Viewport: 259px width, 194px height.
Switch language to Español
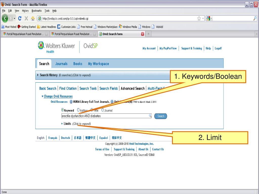[103, 138]
